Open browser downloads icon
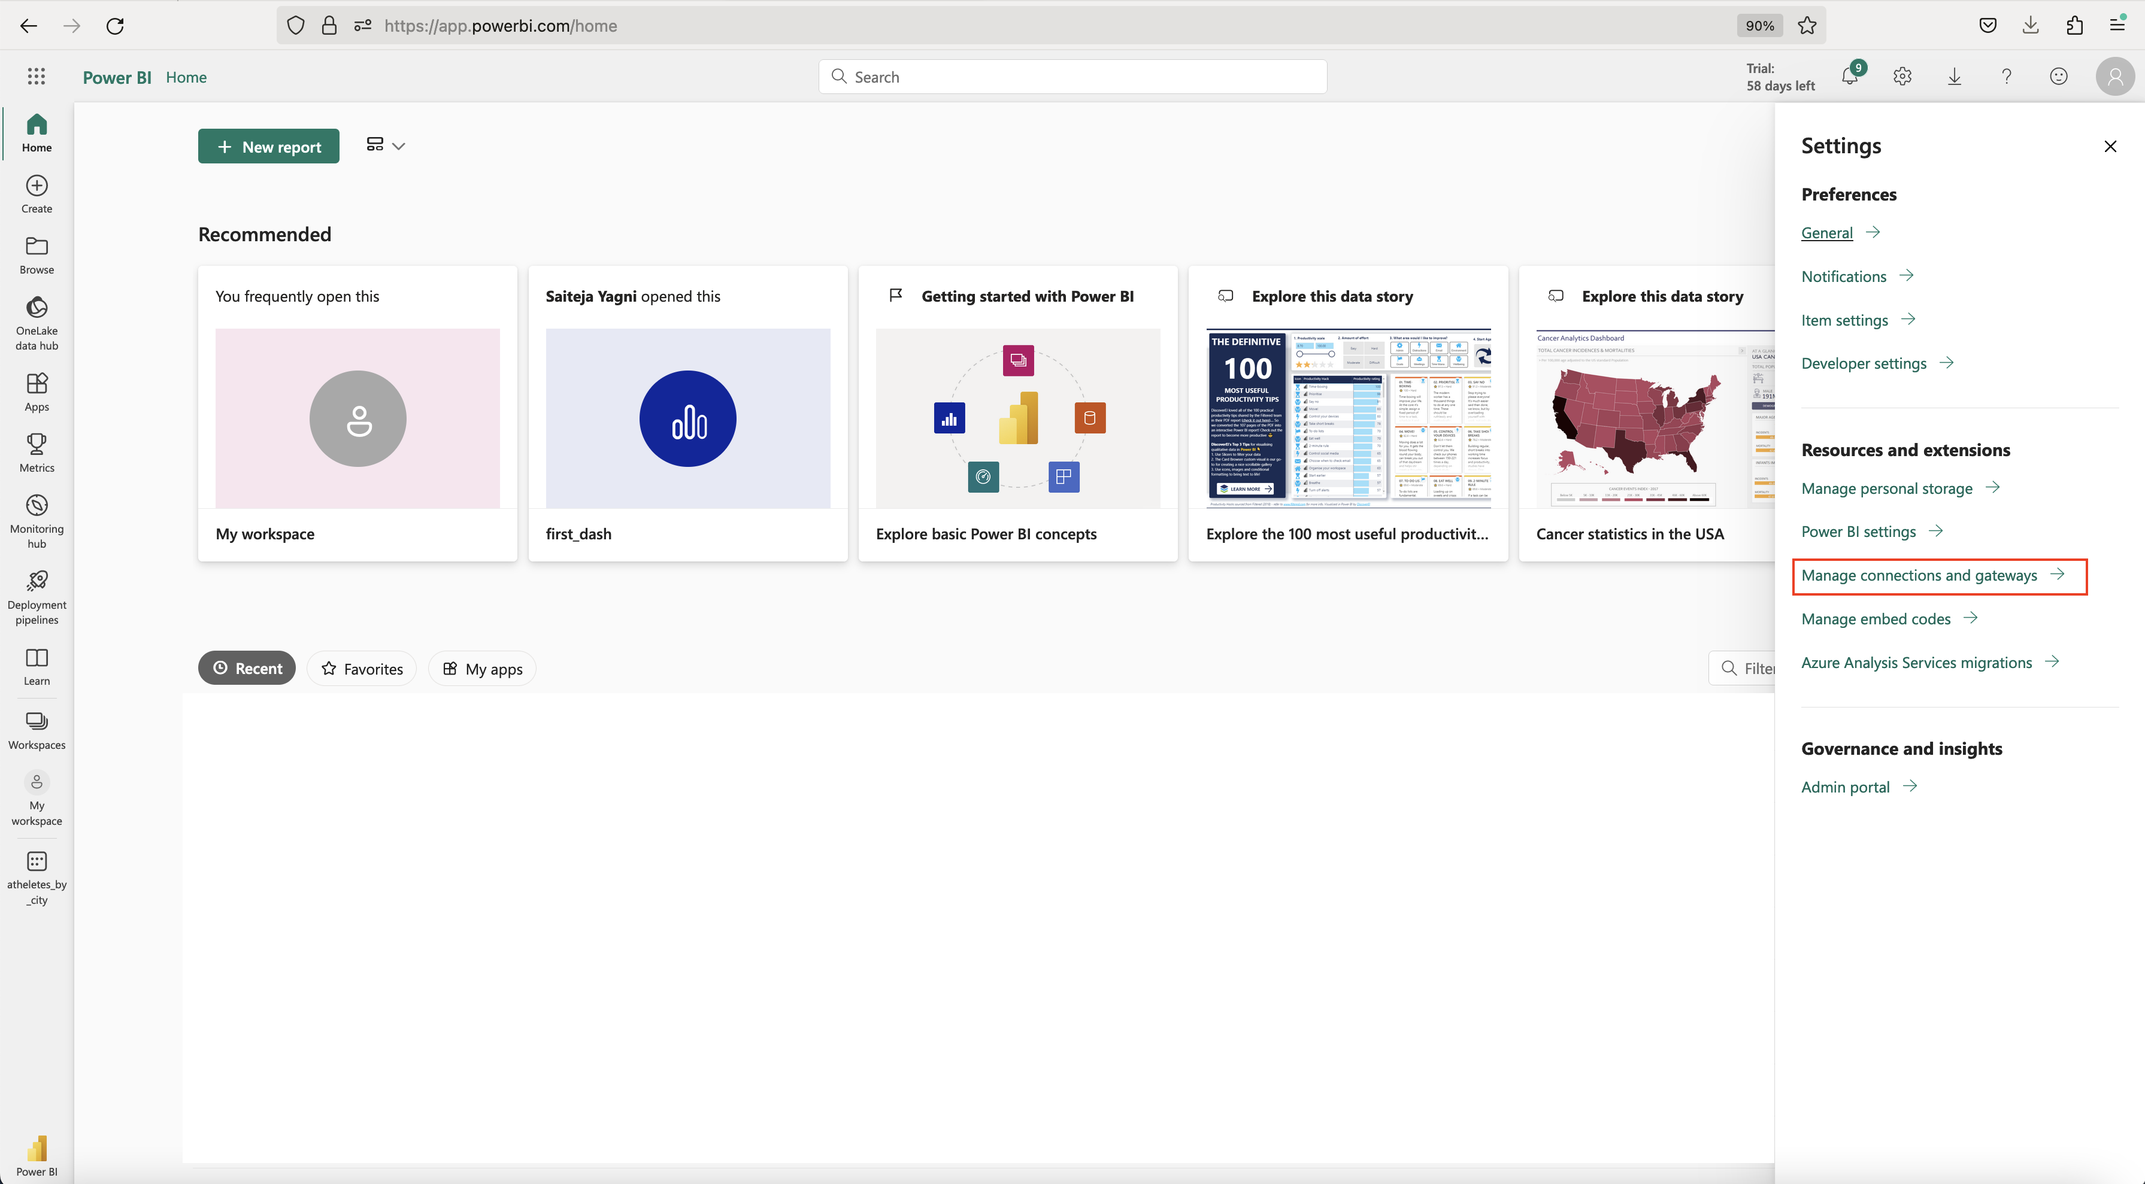Image resolution: width=2145 pixels, height=1184 pixels. pyautogui.click(x=2031, y=26)
